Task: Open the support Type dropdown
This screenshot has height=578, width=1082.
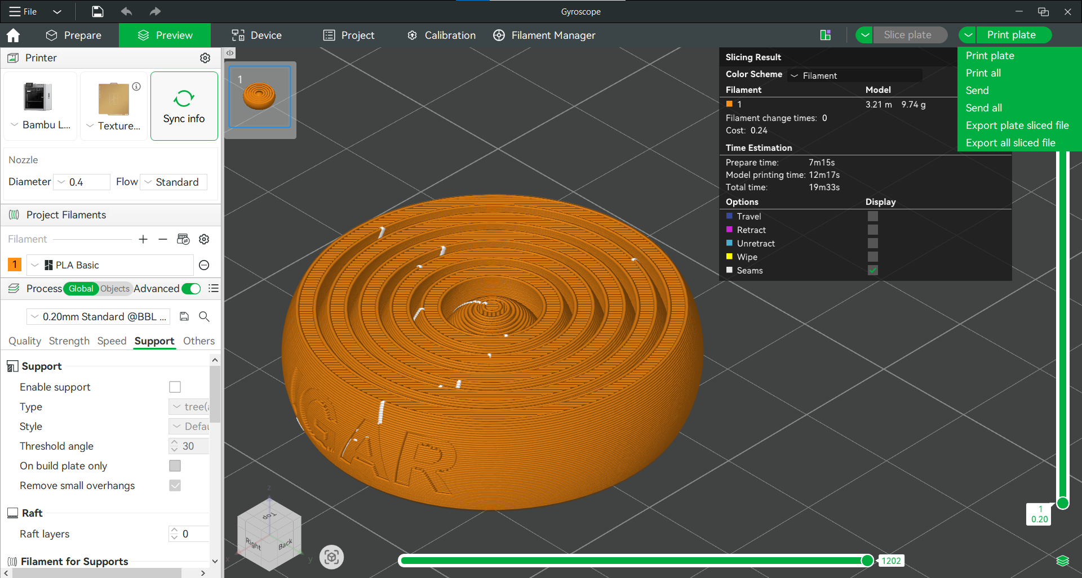Action: coord(189,406)
